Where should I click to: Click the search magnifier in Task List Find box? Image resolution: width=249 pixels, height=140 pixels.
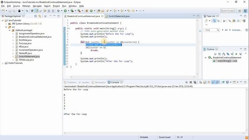(x=218, y=30)
